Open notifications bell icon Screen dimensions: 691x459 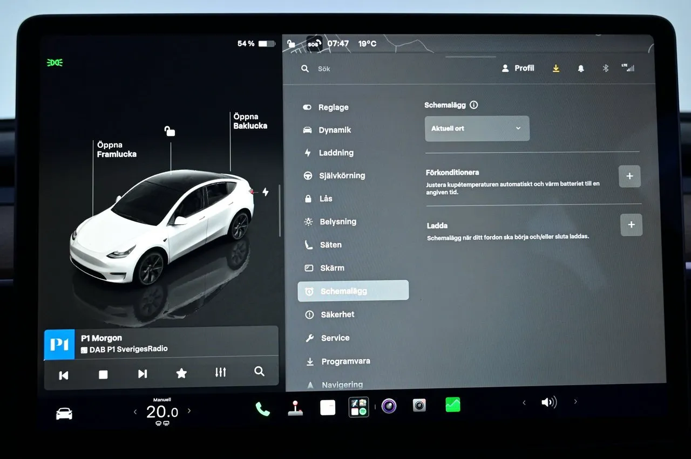click(x=581, y=68)
